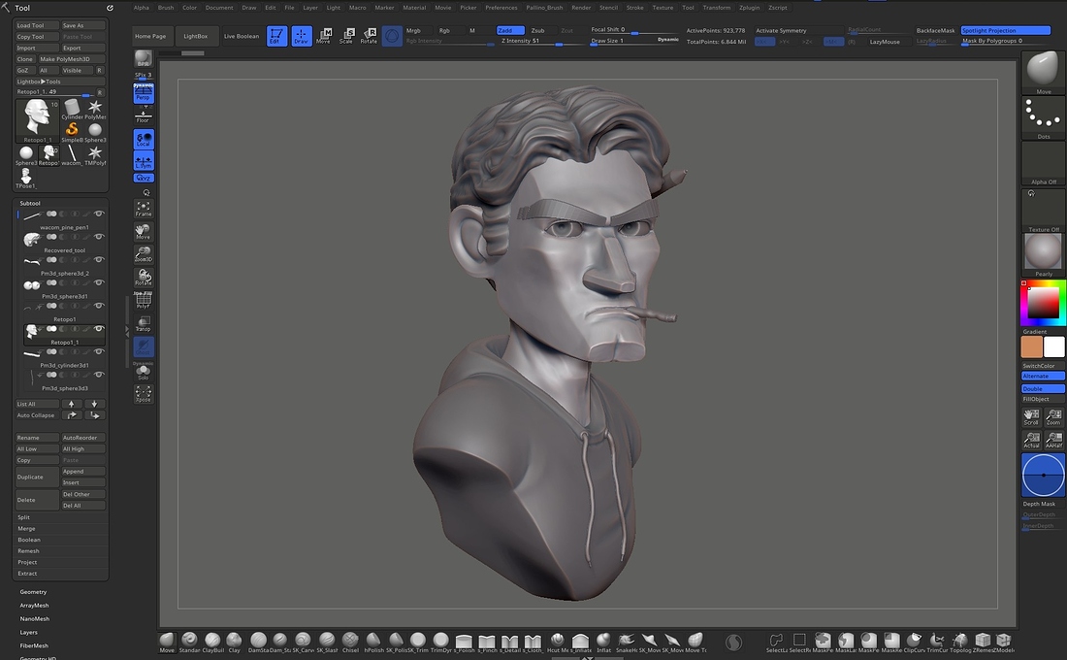Screen dimensions: 1067x660
Task: Open the Preferences menu
Action: point(501,8)
